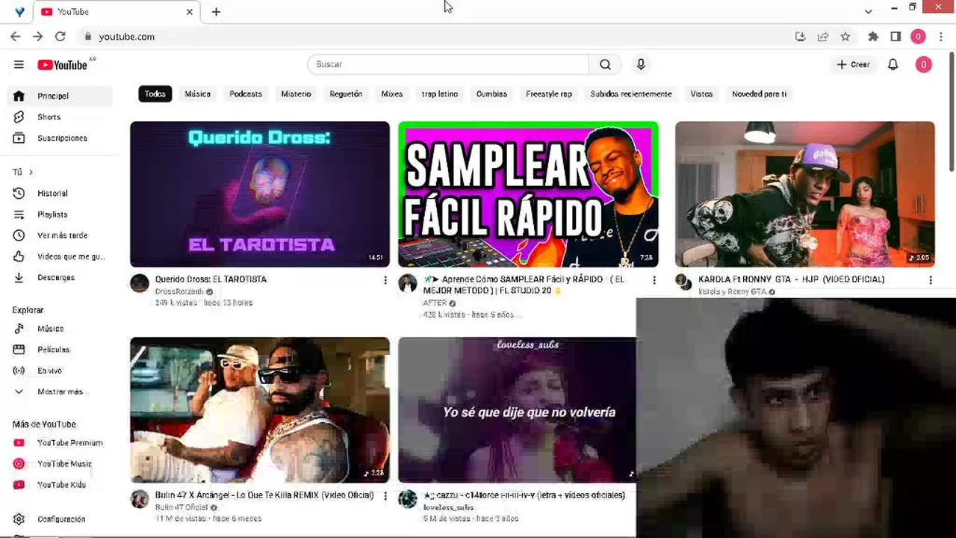This screenshot has width=956, height=538.
Task: Open options for KAROLA video
Action: coord(931,280)
